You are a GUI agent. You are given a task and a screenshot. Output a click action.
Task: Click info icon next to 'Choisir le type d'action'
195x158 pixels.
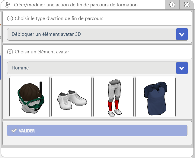pos(10,18)
